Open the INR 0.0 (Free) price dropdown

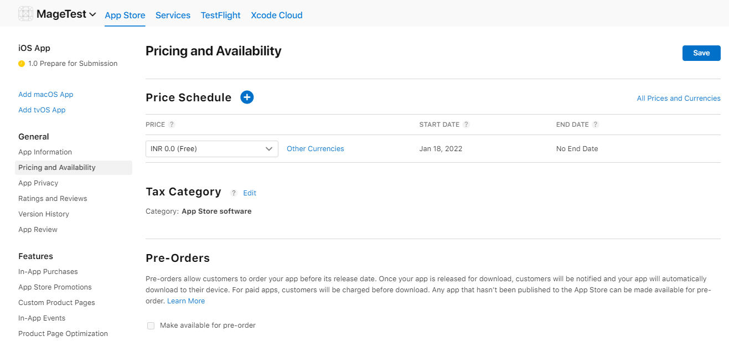click(211, 148)
